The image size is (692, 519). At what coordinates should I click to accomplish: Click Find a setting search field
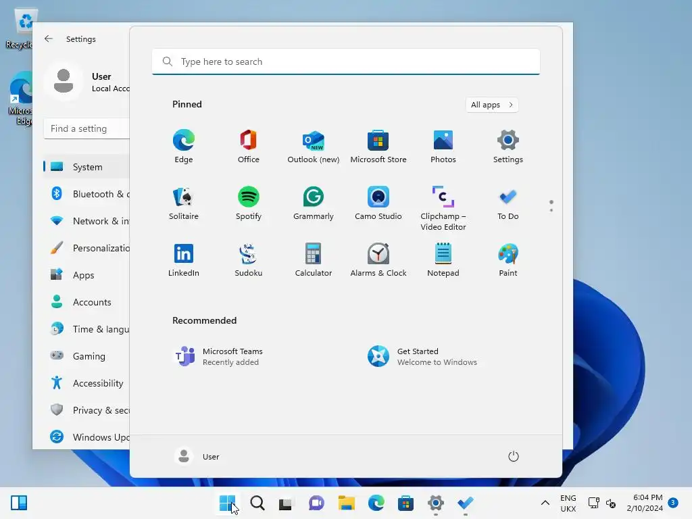(87, 128)
